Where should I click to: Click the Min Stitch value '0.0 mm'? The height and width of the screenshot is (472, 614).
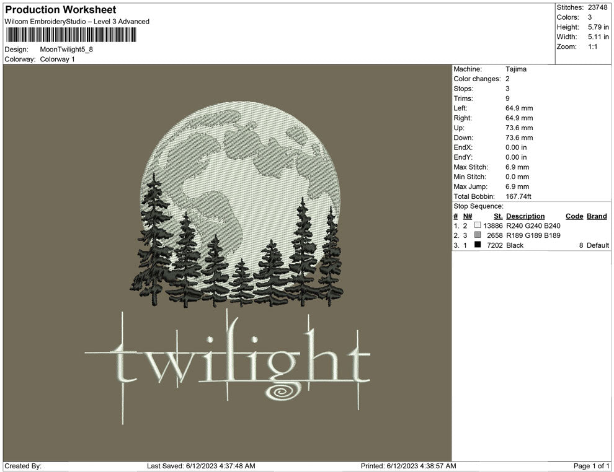tap(517, 177)
